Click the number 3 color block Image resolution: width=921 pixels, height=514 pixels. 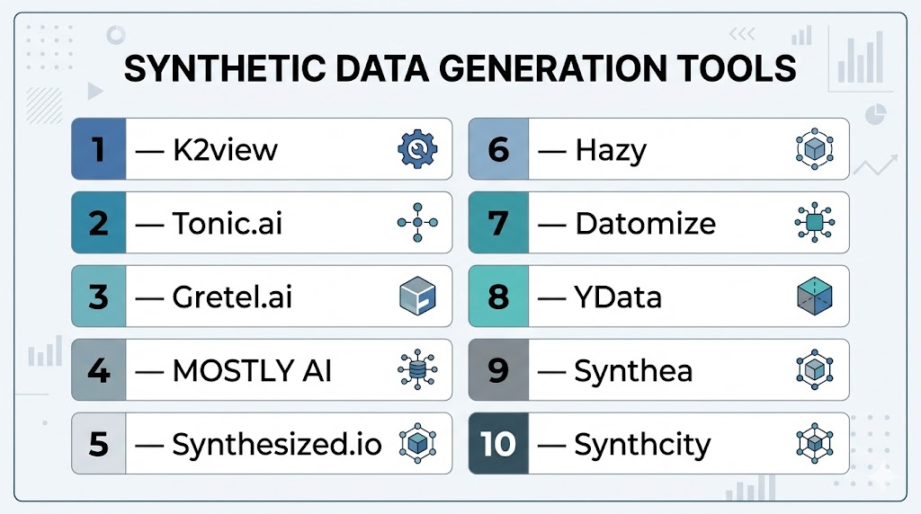[x=98, y=297]
